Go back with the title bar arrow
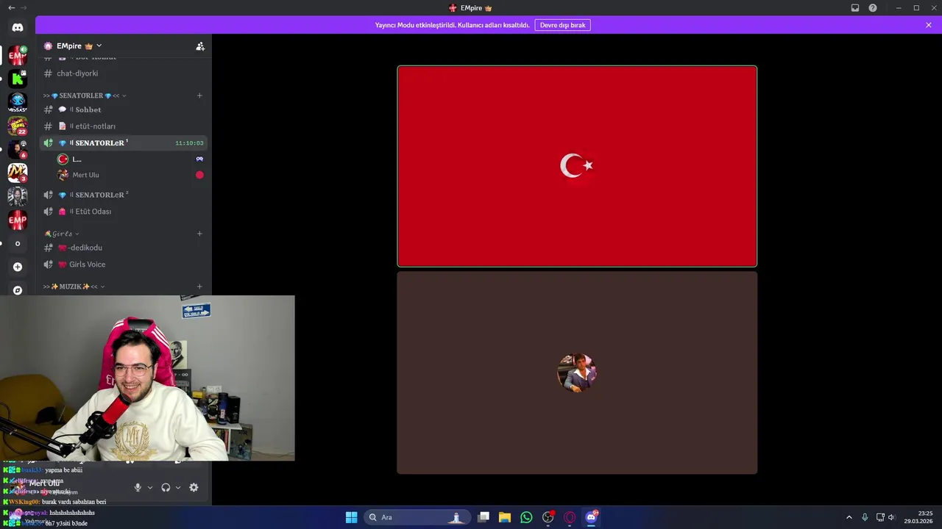This screenshot has height=529, width=942. point(11,8)
